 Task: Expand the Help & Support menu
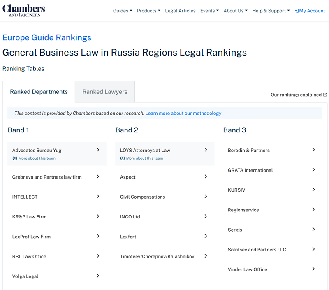pyautogui.click(x=271, y=11)
